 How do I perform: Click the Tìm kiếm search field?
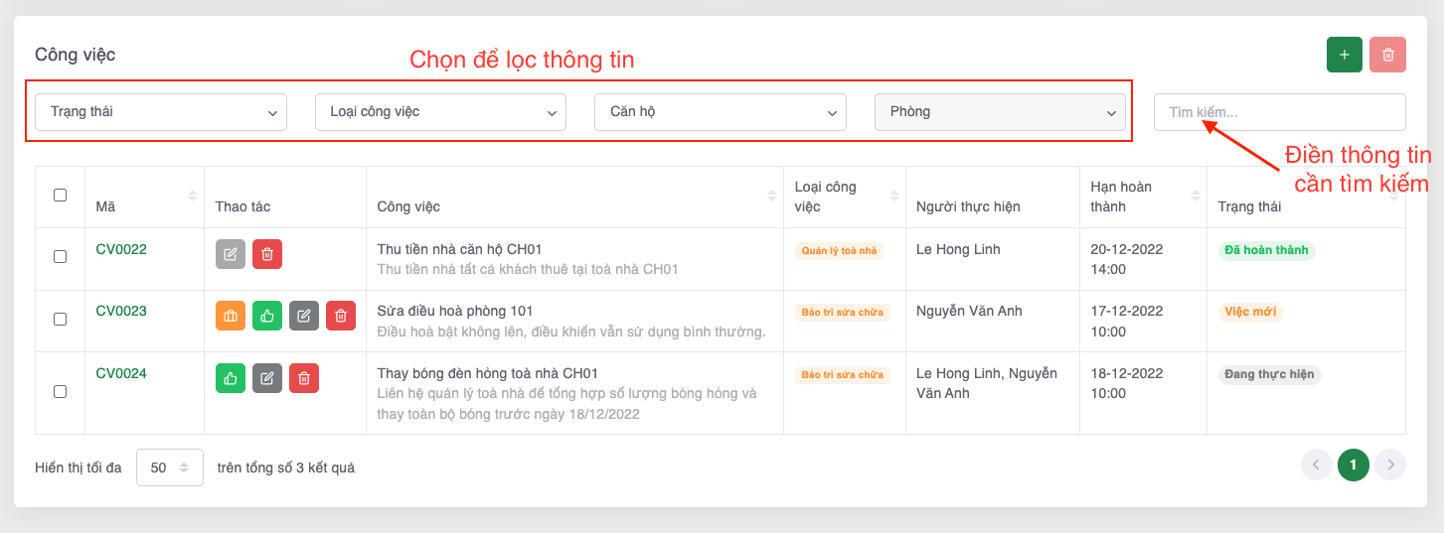tap(1279, 112)
